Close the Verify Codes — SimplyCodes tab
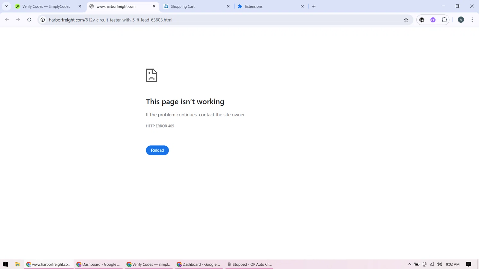Viewport: 479px width, 269px height. [80, 6]
